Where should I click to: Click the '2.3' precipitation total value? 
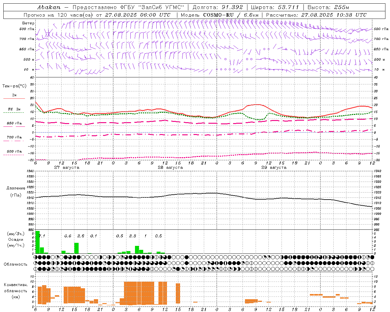click(133, 236)
